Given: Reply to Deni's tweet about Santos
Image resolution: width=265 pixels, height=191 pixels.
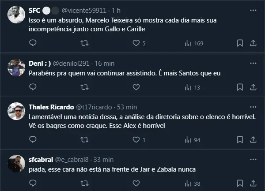Looking at the screenshot, I should (33, 87).
